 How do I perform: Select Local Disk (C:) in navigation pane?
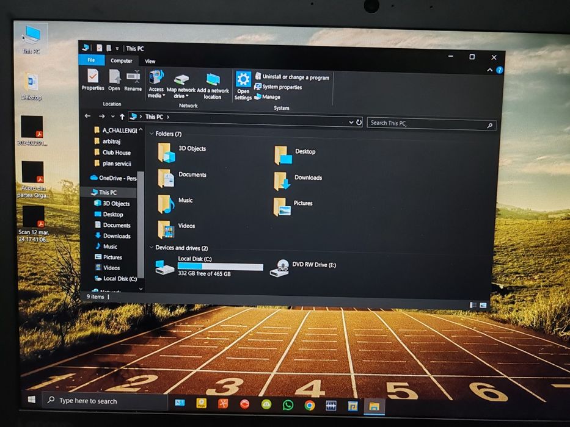coord(115,279)
